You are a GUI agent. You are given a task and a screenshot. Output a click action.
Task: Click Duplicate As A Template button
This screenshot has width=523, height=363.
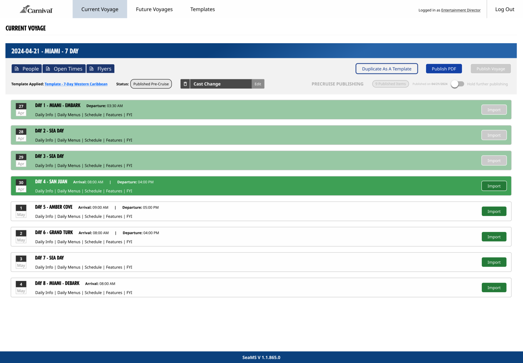point(386,69)
